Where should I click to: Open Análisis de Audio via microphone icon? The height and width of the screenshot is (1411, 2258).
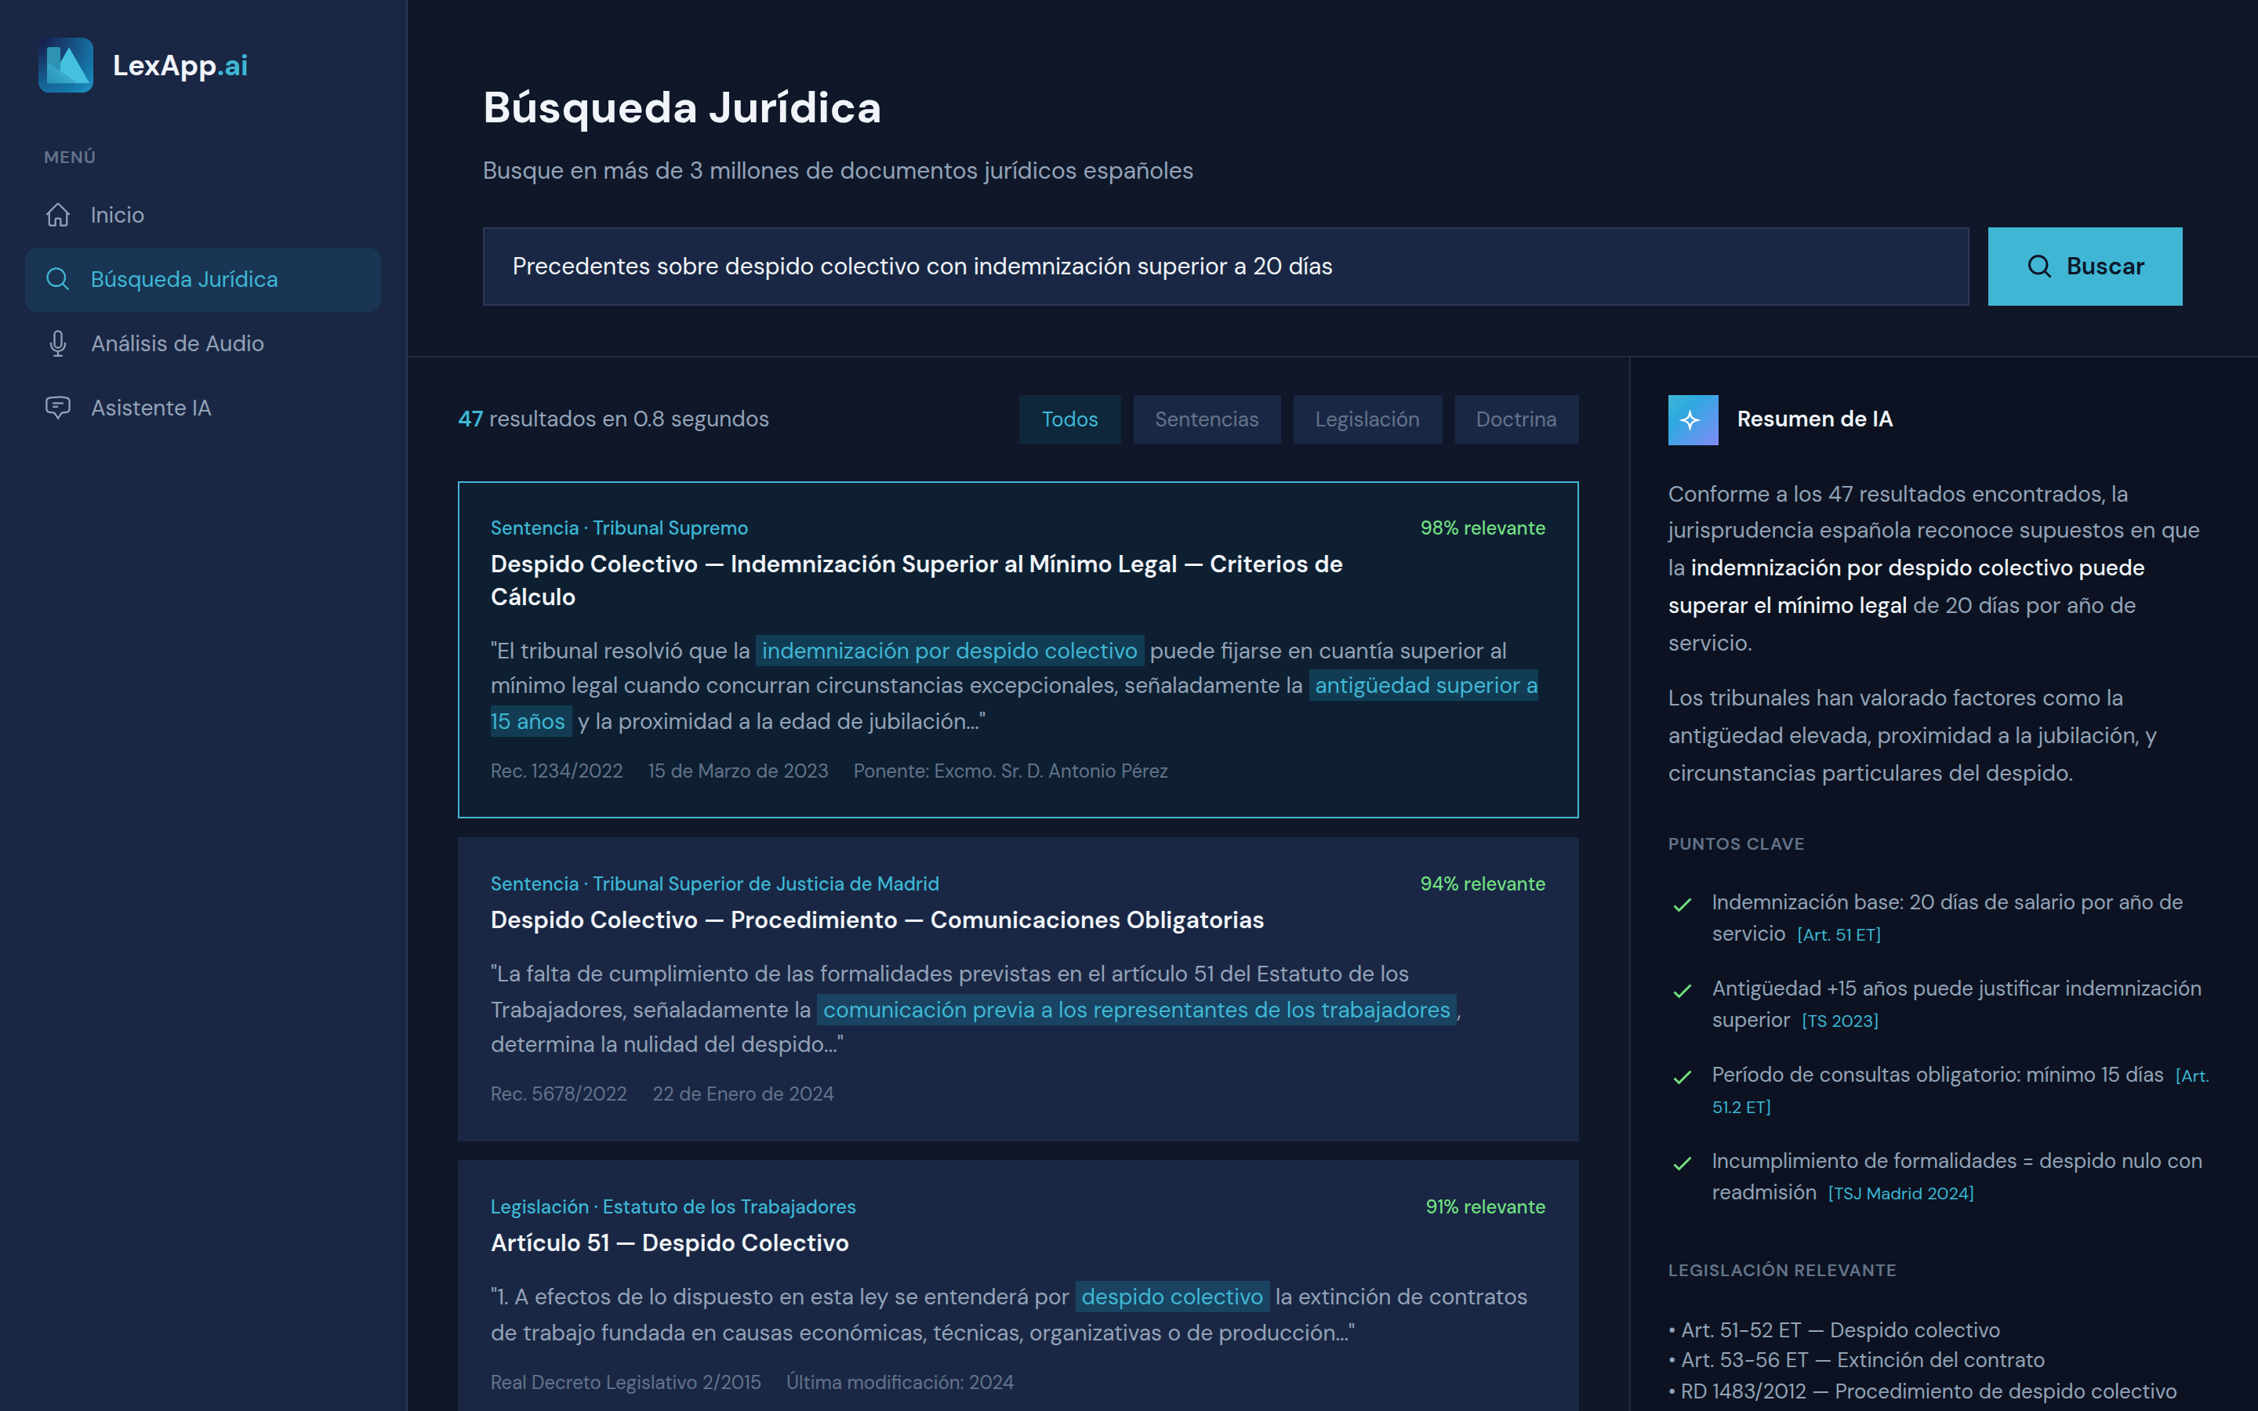coord(58,343)
